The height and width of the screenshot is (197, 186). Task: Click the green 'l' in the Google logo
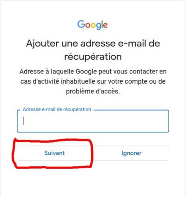pos(101,24)
